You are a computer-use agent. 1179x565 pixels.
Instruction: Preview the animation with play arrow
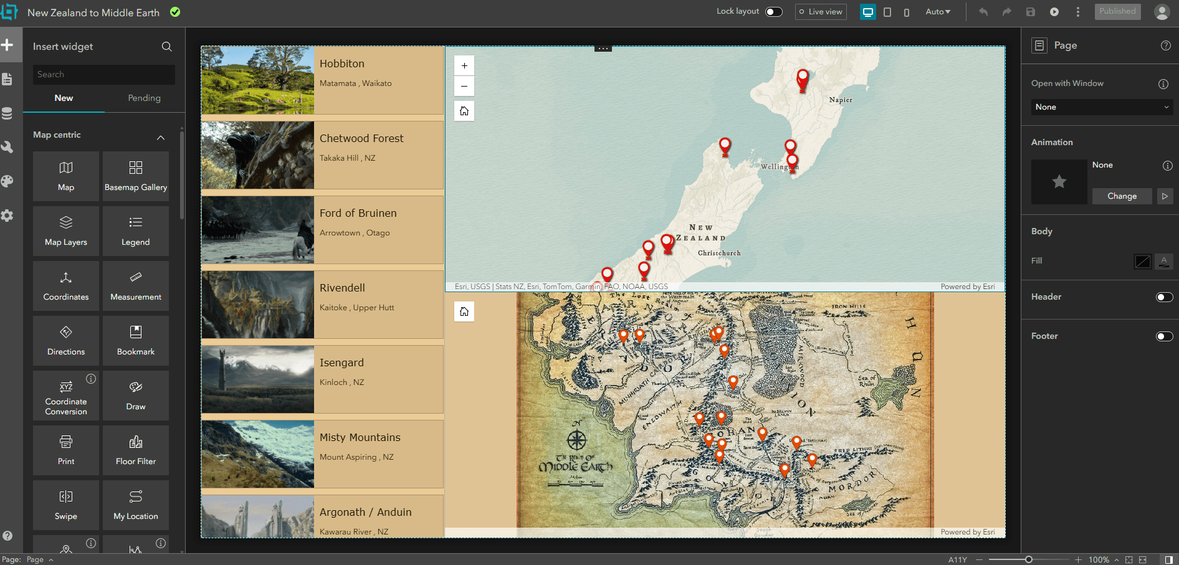click(x=1165, y=196)
